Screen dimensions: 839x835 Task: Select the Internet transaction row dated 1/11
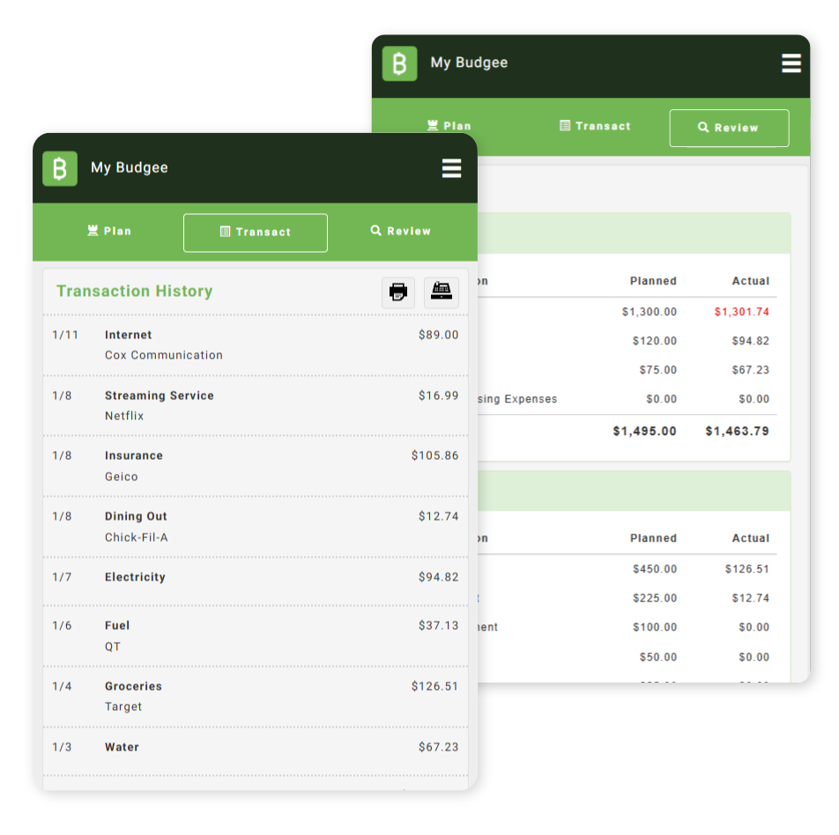[256, 344]
